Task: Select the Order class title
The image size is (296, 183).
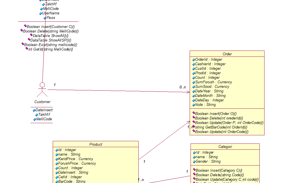Action: coord(227,54)
